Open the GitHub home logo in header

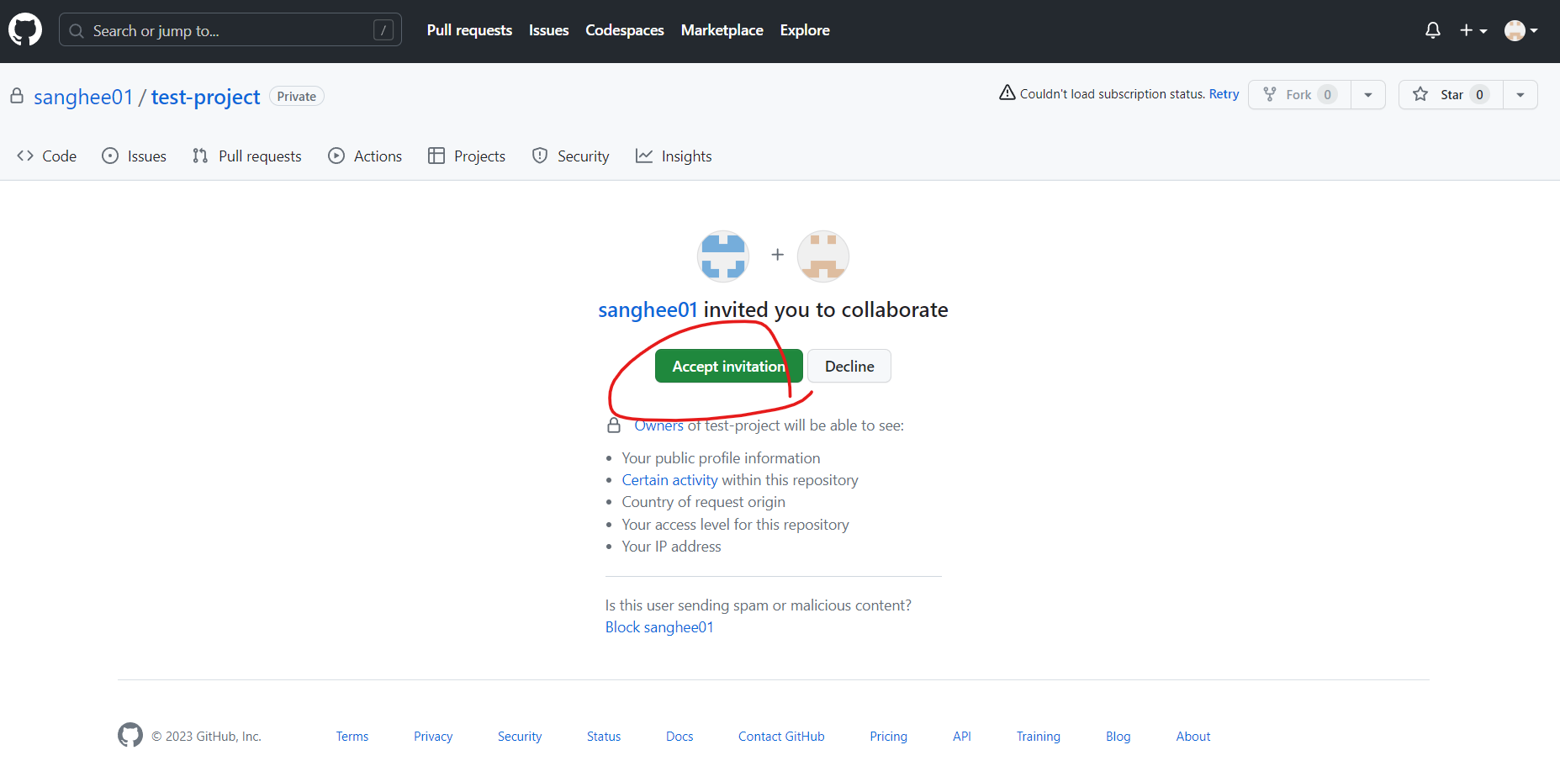[x=25, y=29]
